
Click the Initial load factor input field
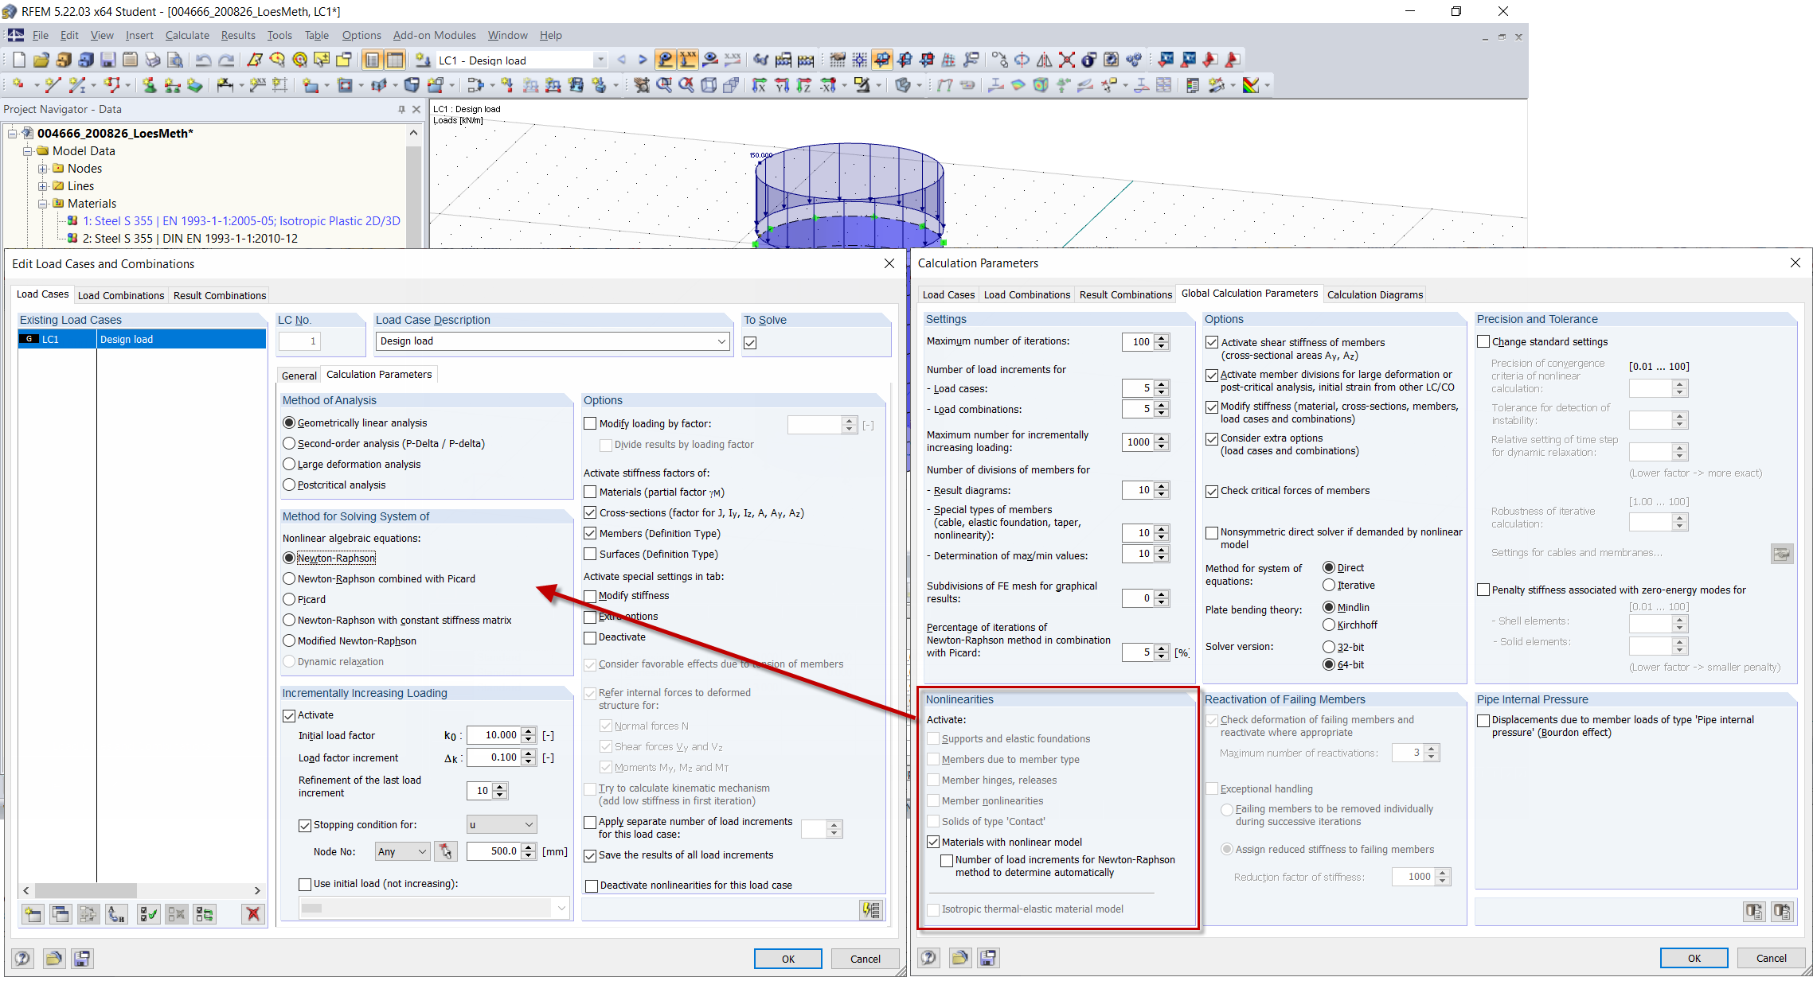(x=494, y=735)
